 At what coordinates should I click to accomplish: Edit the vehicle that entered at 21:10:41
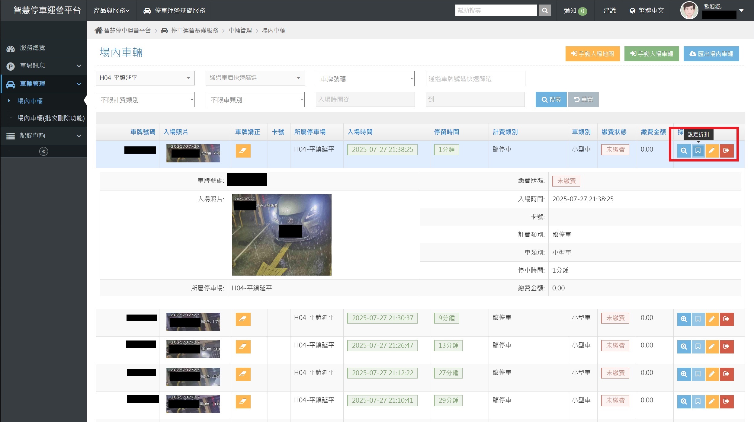point(712,401)
